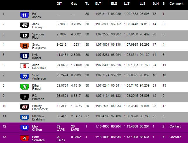Click Felix Serralles best lap 1:13.1098
Image resolution: width=188 pixels, height=143 pixels.
point(102,137)
